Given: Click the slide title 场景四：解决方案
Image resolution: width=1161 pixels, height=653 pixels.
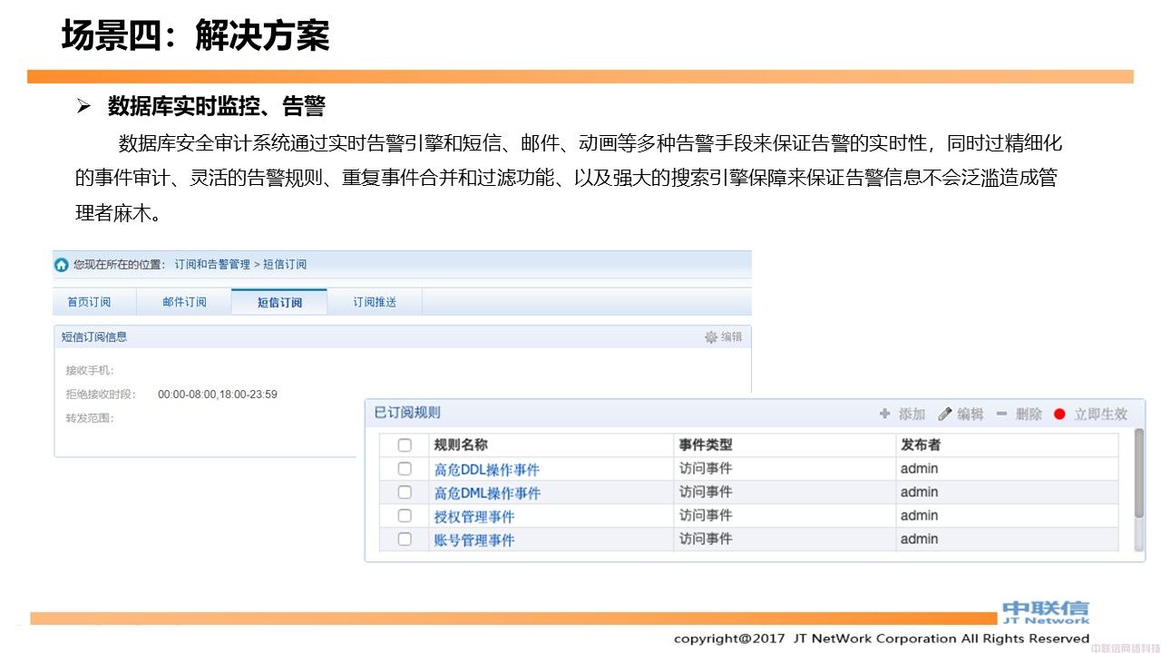Looking at the screenshot, I should pyautogui.click(x=195, y=34).
